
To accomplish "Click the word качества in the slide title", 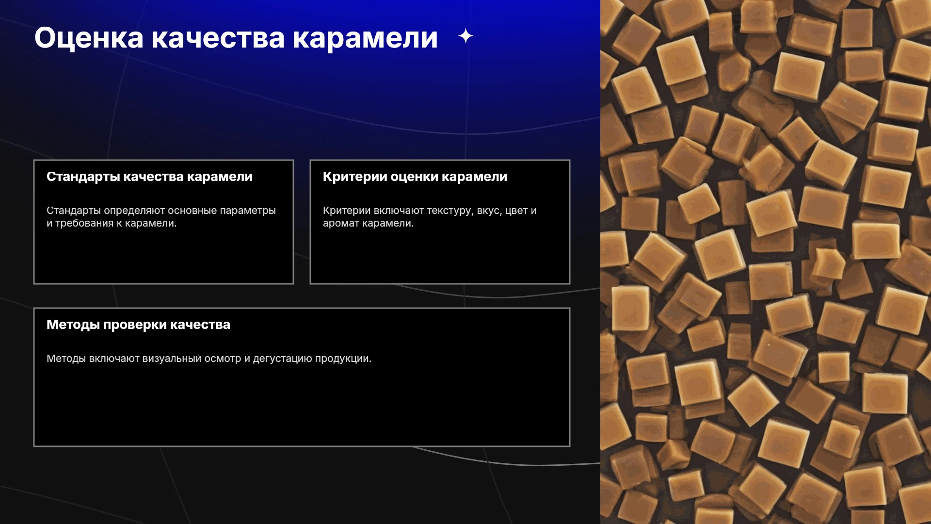I will (218, 38).
